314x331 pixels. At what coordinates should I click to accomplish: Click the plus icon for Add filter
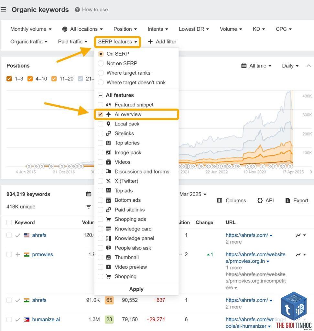click(150, 42)
